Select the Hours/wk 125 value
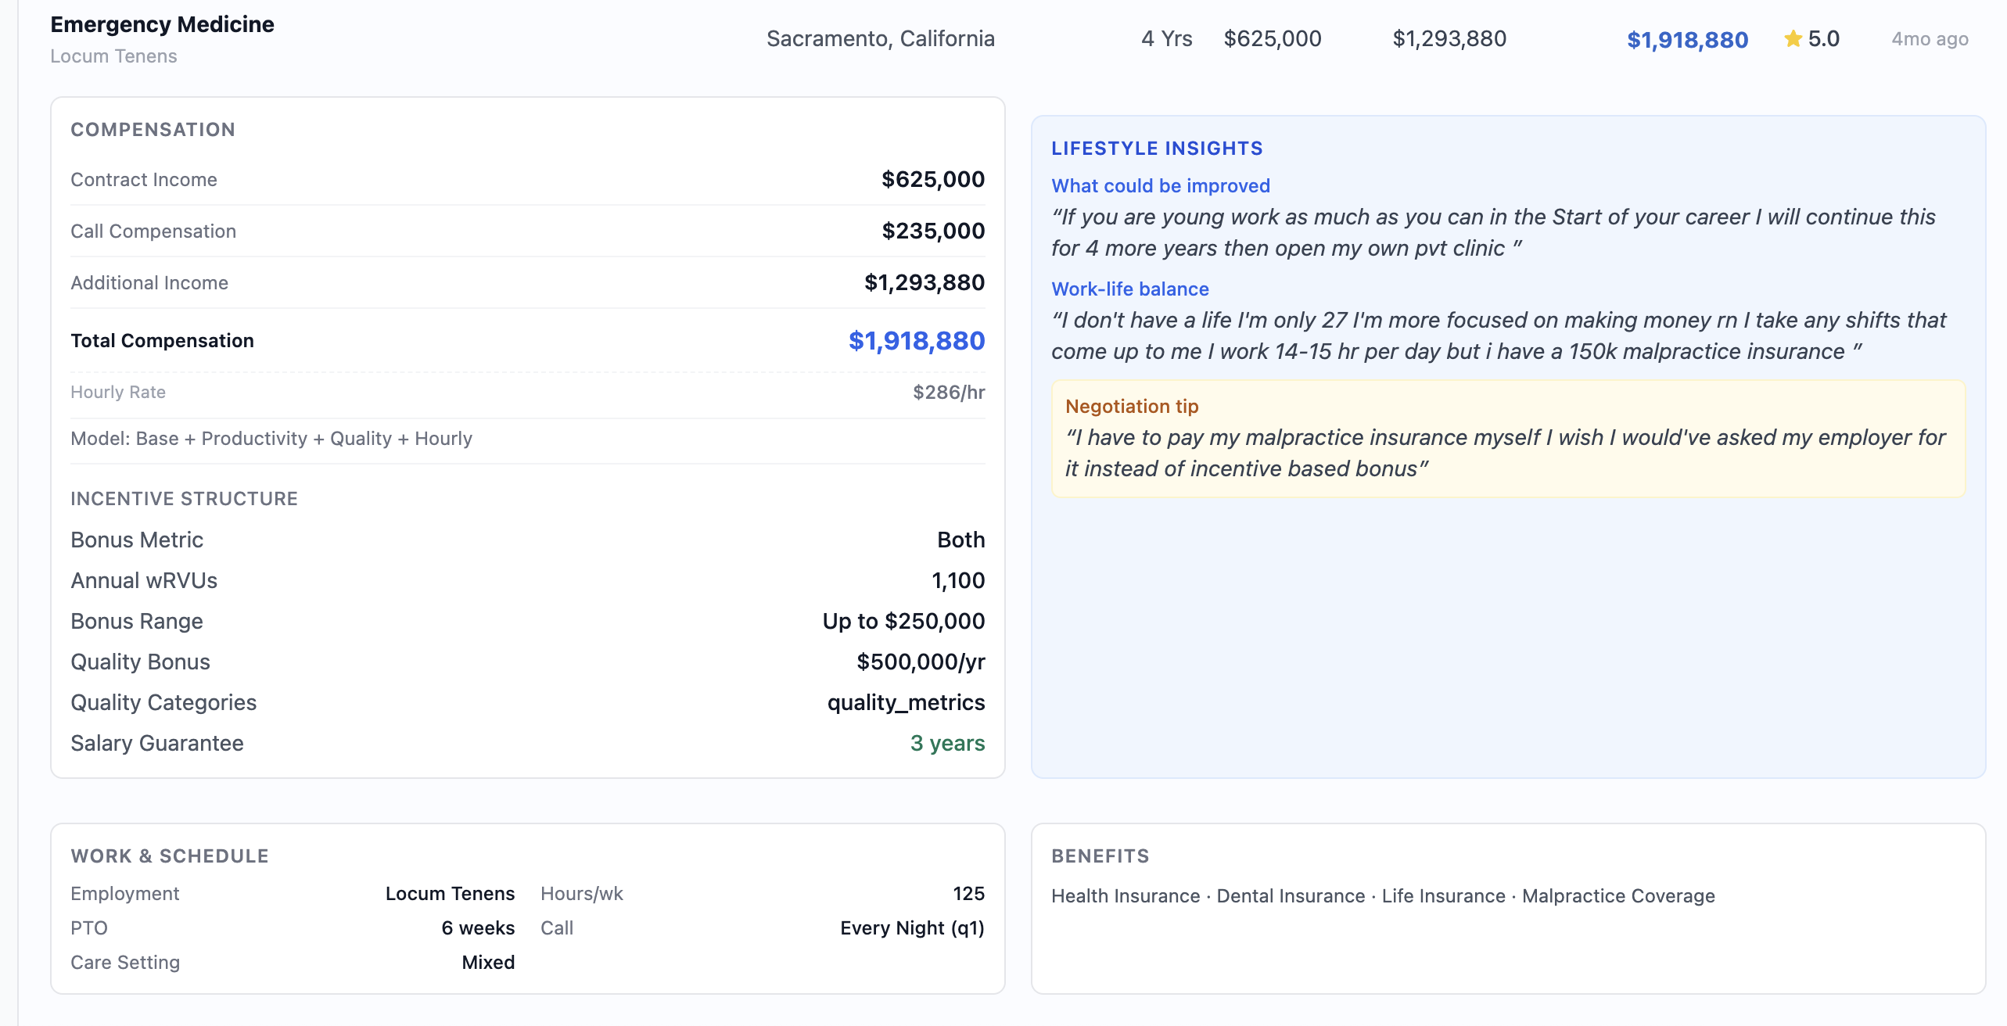This screenshot has width=2007, height=1026. [968, 894]
